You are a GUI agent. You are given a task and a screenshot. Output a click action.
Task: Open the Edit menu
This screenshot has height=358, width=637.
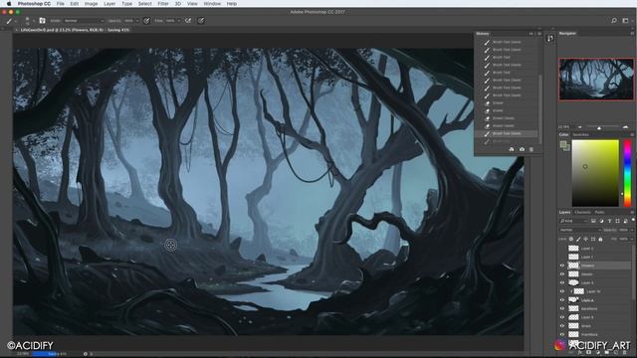click(75, 4)
